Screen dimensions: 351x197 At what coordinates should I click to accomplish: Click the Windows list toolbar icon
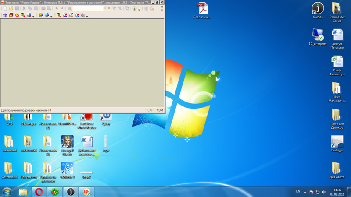click(x=127, y=8)
